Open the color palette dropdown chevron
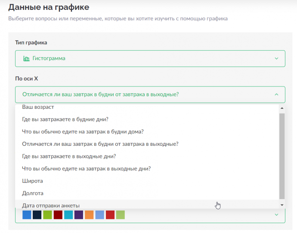 276,215
